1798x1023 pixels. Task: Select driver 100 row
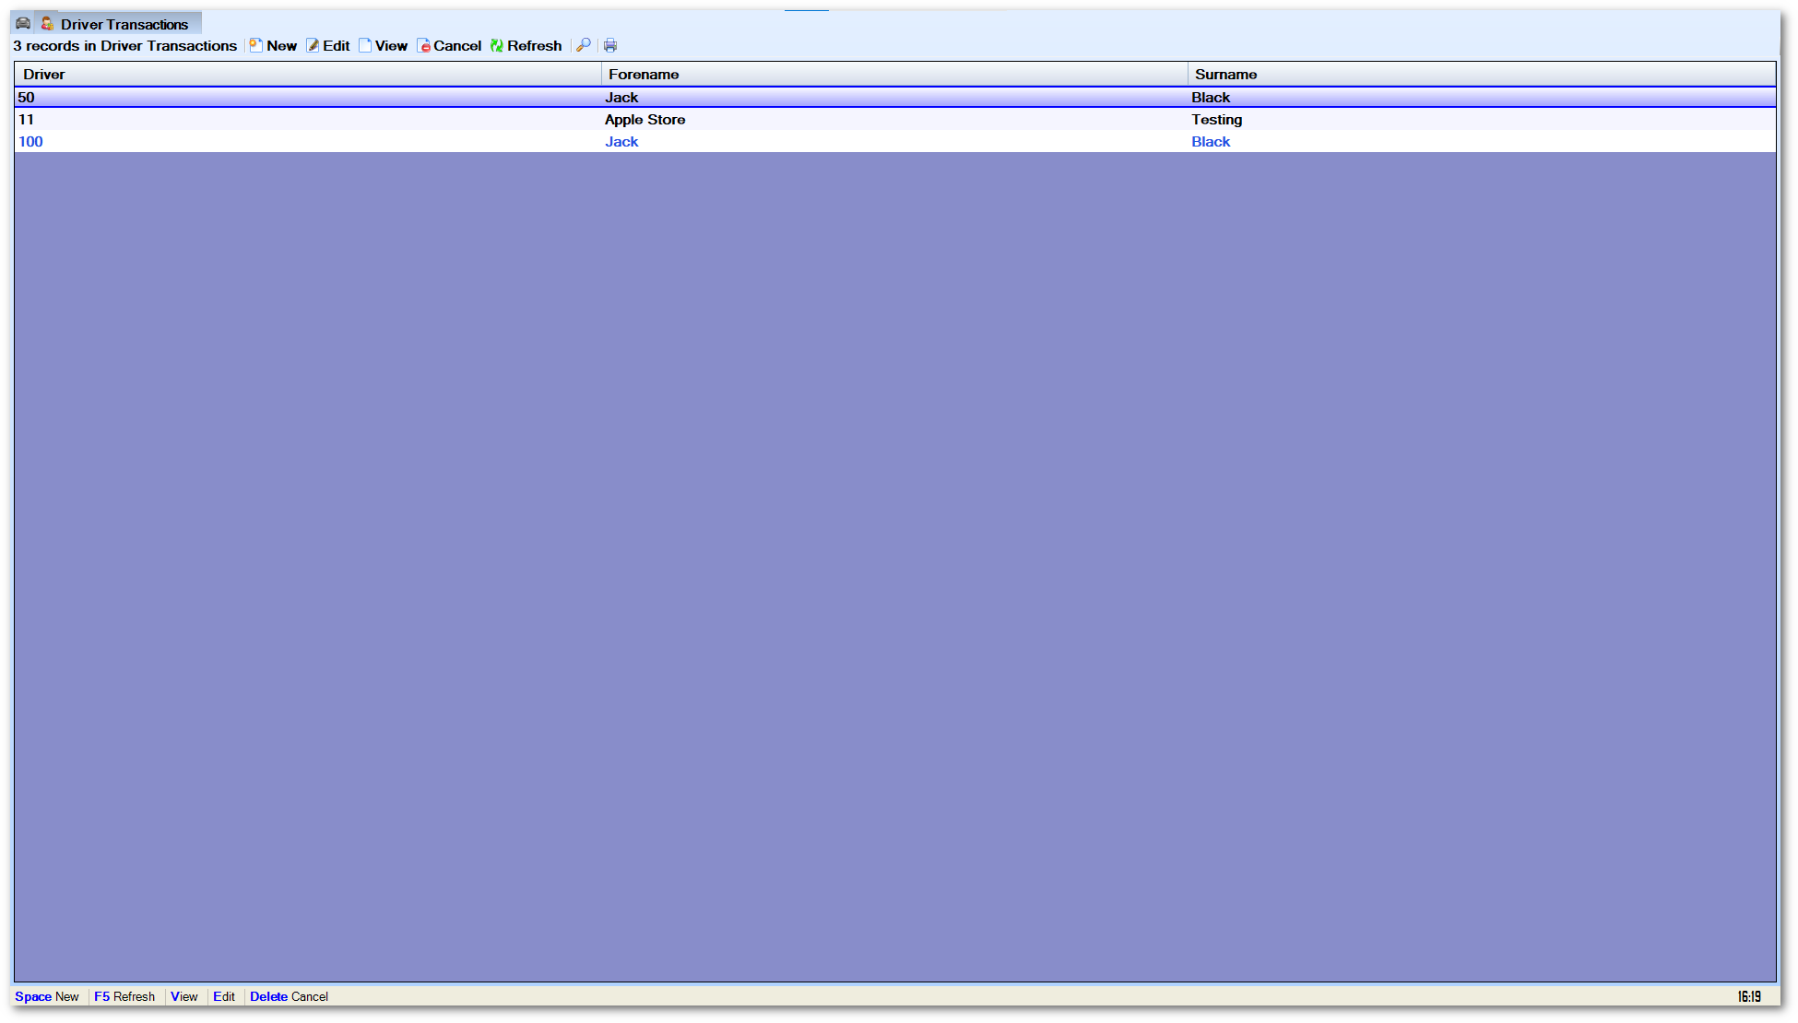click(894, 142)
